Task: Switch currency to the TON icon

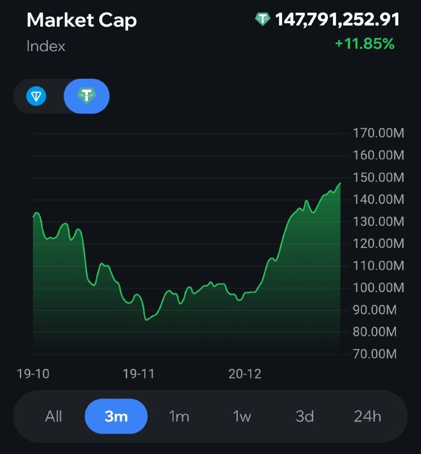Action: coord(36,96)
